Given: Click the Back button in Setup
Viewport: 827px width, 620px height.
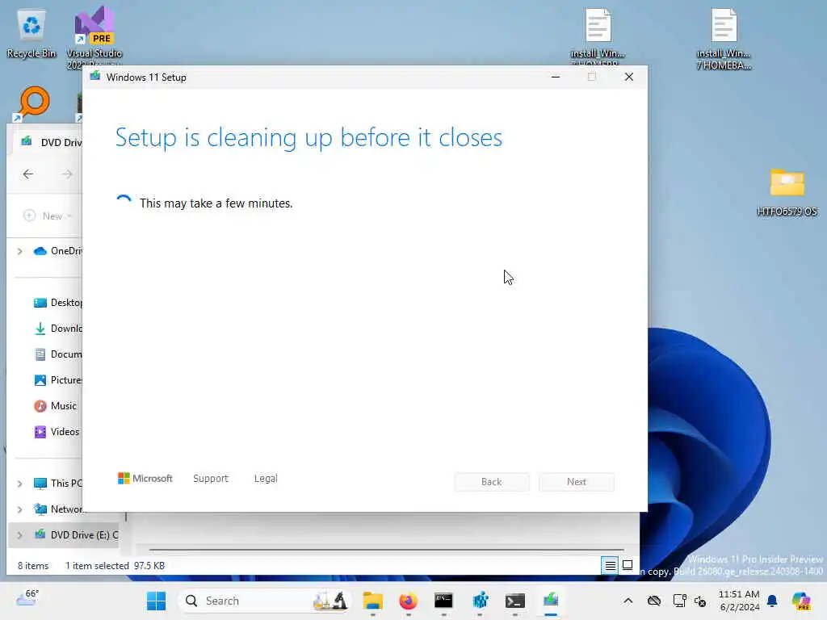Looking at the screenshot, I should (x=492, y=482).
